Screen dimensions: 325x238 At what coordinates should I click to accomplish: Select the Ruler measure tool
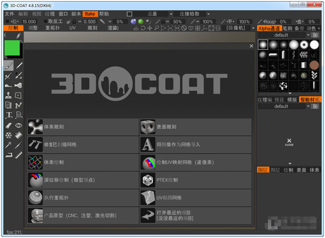pyautogui.click(x=18, y=155)
